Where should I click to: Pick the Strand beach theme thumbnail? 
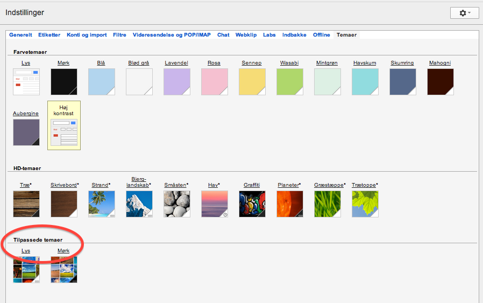pos(101,204)
